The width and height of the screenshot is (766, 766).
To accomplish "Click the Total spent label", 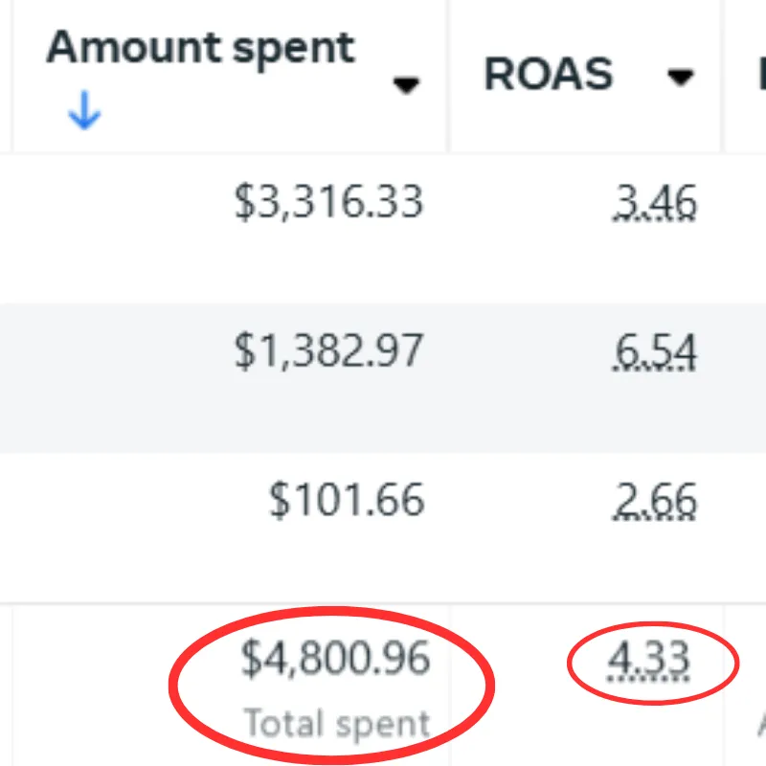I will point(337,723).
